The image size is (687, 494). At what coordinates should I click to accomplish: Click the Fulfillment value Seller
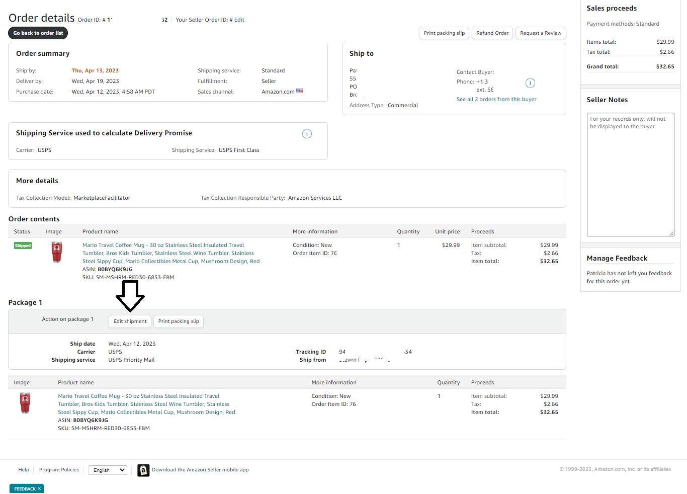click(x=269, y=81)
